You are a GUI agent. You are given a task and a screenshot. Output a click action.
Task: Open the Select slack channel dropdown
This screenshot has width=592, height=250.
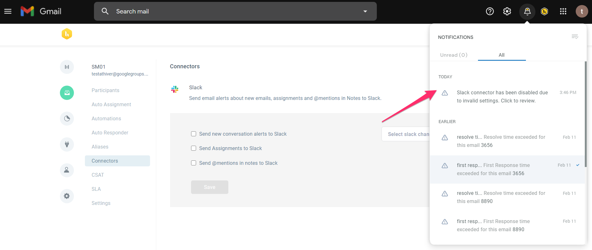(406, 134)
